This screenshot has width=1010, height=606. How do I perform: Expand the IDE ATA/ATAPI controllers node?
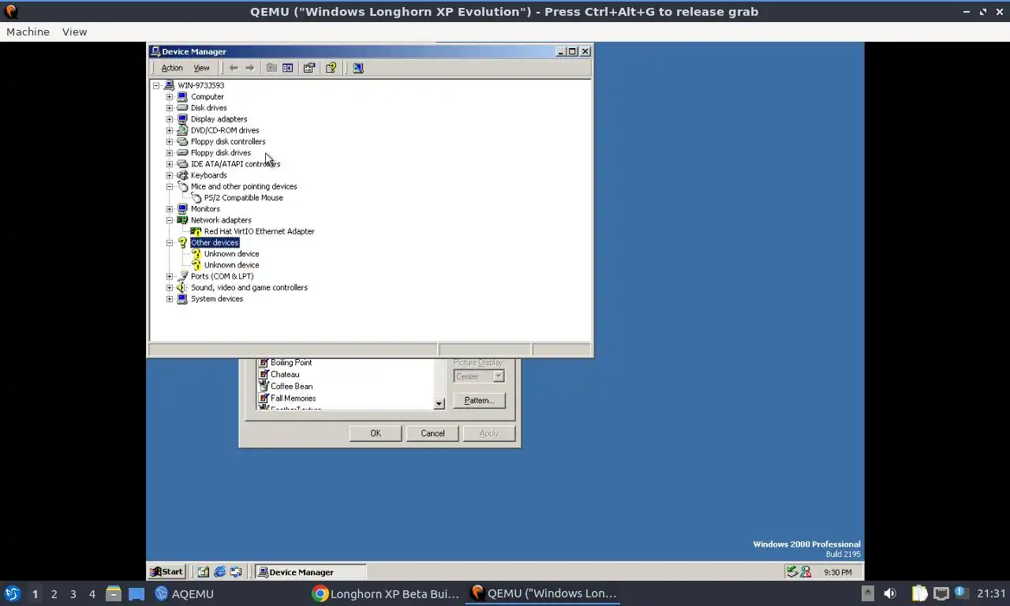[170, 164]
